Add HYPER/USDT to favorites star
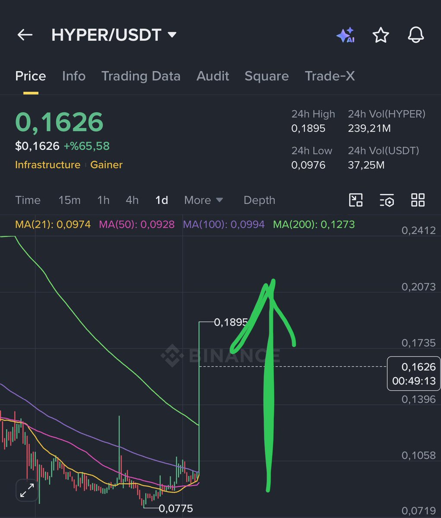 click(381, 35)
